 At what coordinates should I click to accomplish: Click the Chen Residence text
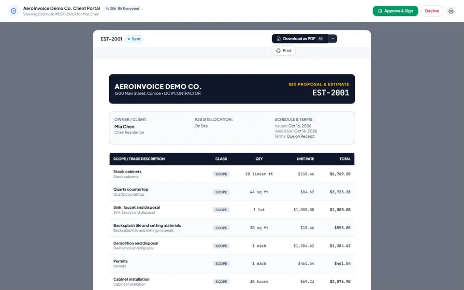(129, 132)
